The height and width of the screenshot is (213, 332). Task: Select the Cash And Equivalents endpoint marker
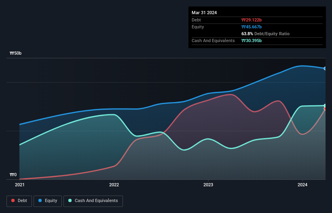pos(325,106)
